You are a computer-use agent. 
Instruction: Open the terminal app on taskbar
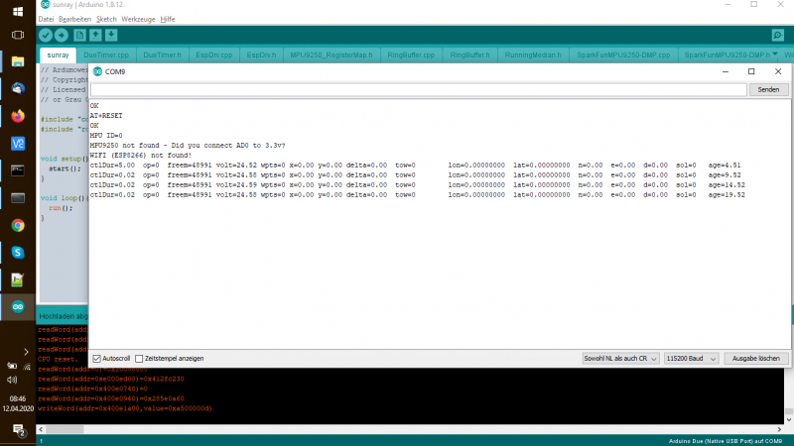18,170
